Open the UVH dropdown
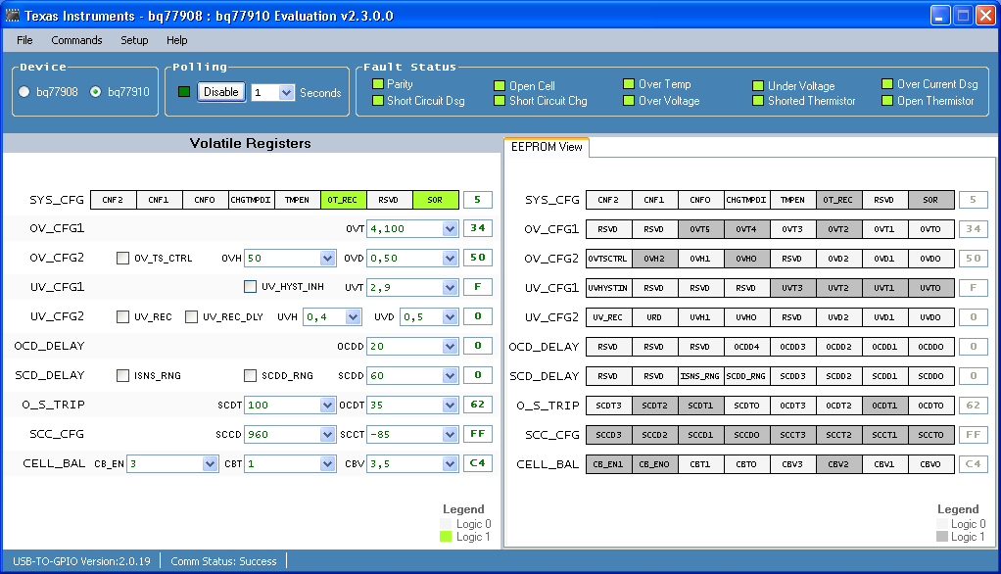The width and height of the screenshot is (1001, 574). pos(353,316)
